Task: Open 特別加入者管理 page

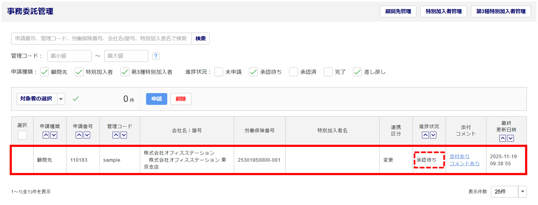Action: pyautogui.click(x=444, y=11)
